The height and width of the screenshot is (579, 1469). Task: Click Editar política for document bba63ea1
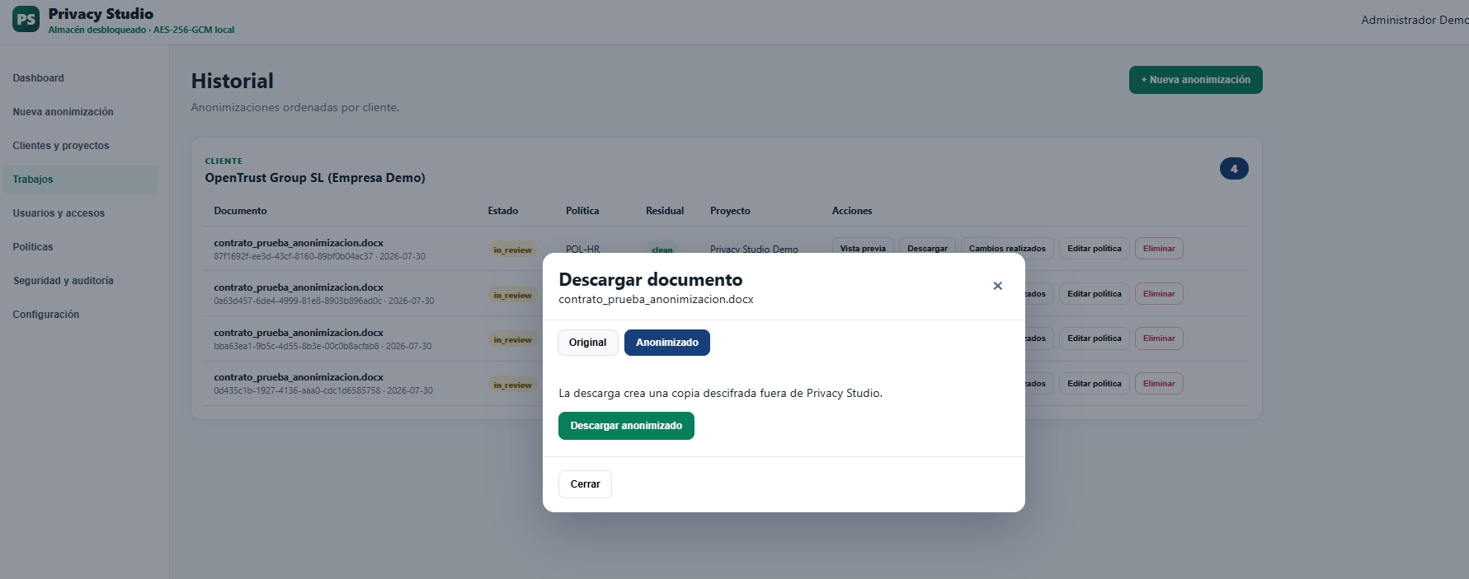click(x=1095, y=339)
